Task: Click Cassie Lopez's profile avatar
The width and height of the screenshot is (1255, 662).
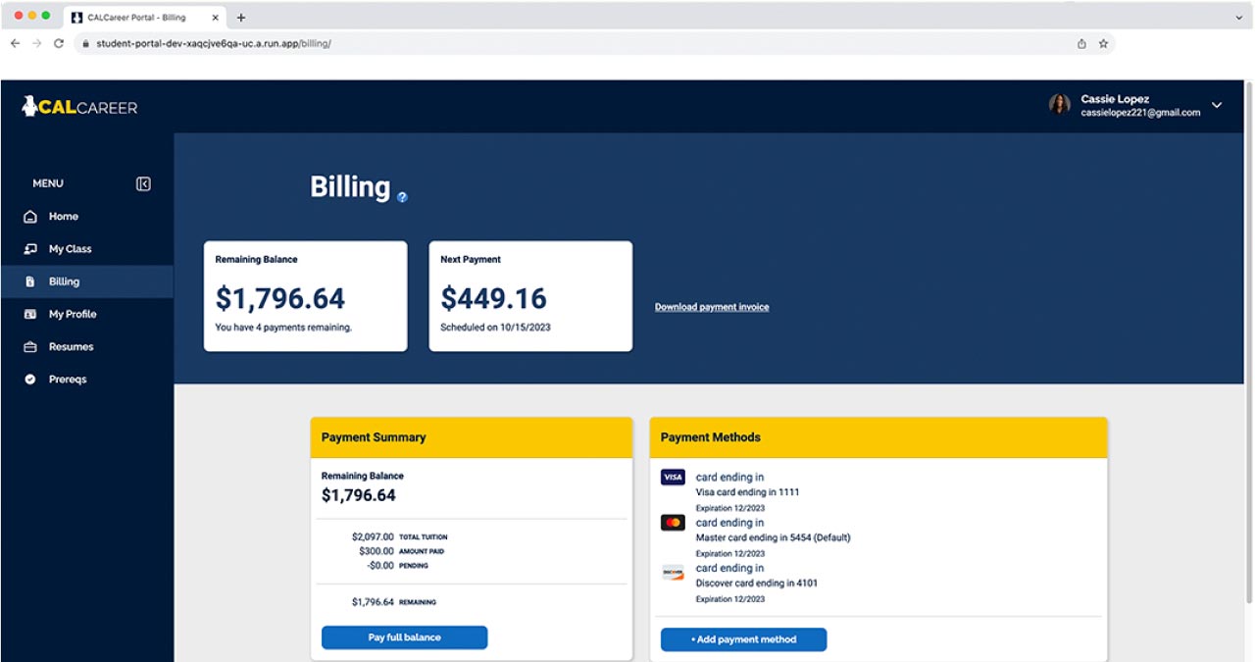Action: pos(1059,105)
